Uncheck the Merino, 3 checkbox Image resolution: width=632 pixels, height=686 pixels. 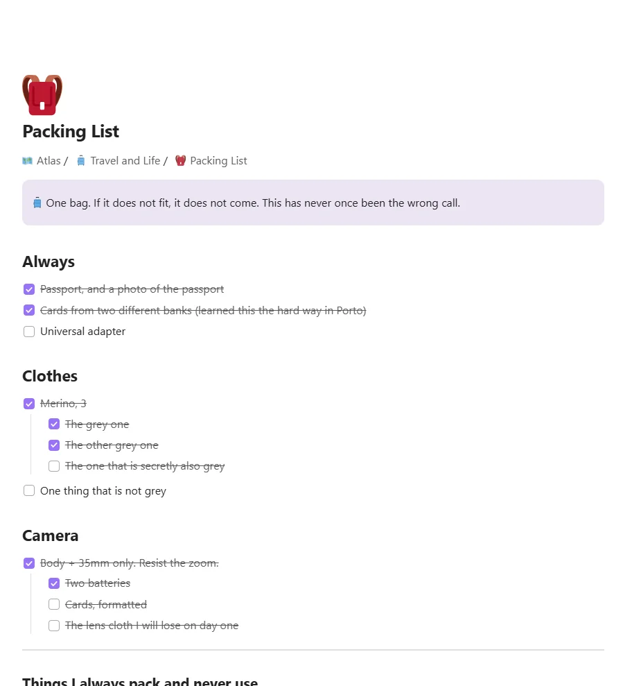click(x=29, y=404)
